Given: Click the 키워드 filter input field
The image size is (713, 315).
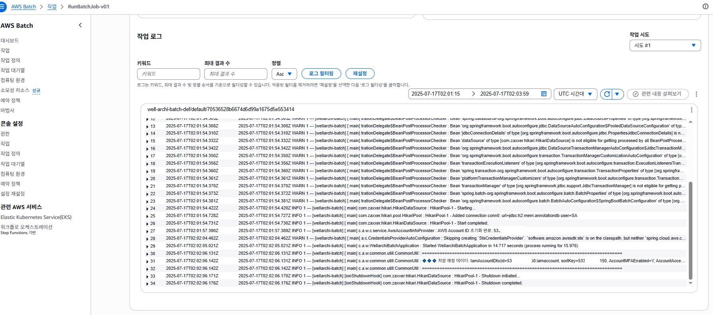Looking at the screenshot, I should (168, 74).
